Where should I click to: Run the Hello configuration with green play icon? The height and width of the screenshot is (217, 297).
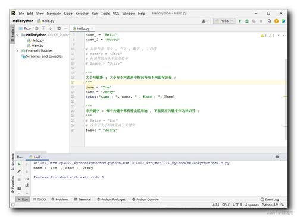point(240,21)
